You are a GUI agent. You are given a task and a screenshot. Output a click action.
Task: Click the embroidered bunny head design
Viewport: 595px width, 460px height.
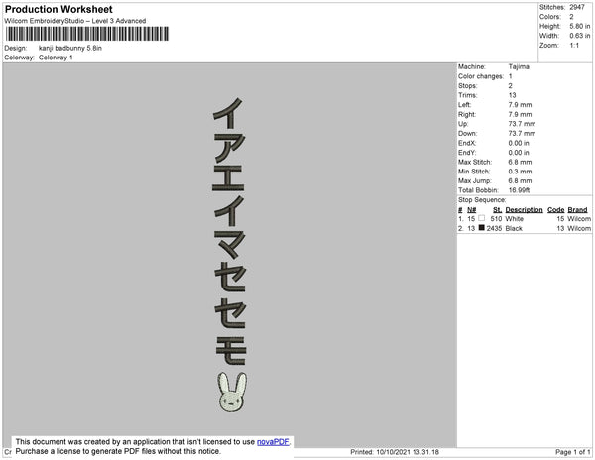pos(232,392)
